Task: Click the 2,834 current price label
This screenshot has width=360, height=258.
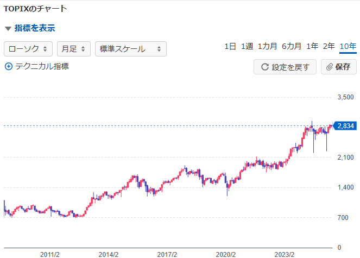Action: click(x=345, y=126)
